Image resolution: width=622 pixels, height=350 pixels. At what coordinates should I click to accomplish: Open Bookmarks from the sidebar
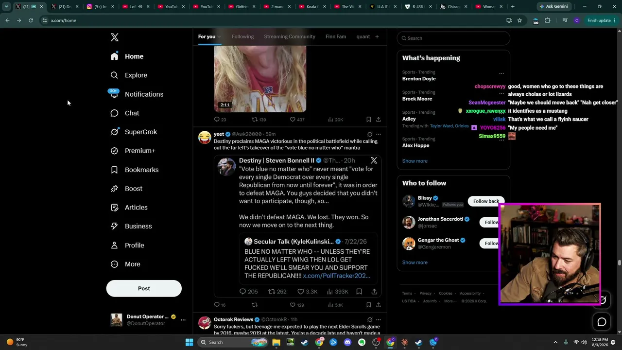[x=134, y=170]
